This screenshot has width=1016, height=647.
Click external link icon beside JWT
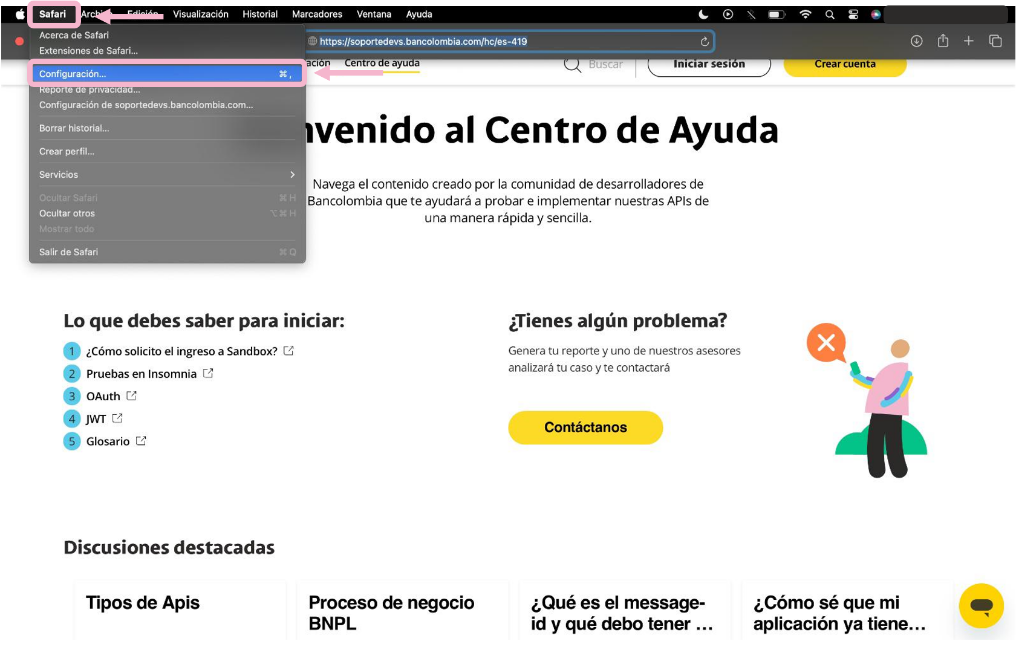[x=117, y=418]
